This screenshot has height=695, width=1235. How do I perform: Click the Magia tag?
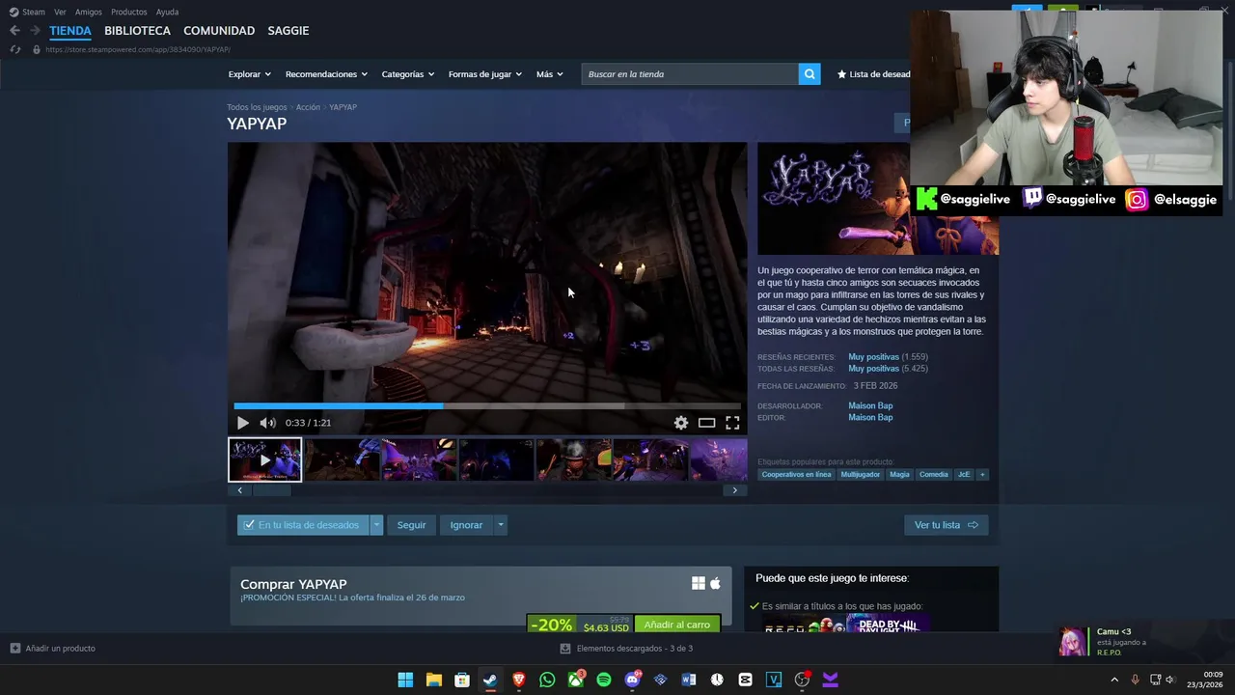tap(899, 475)
